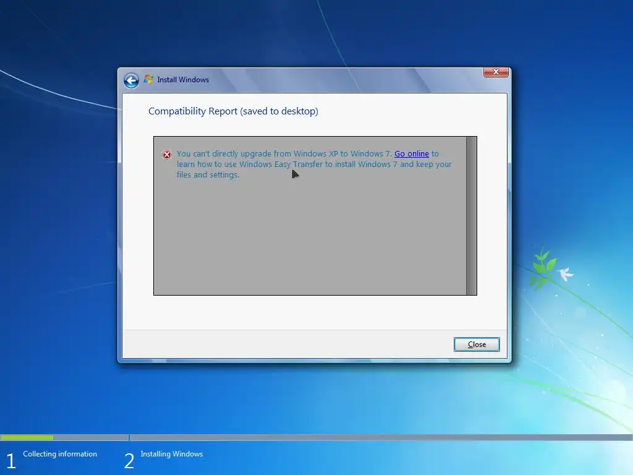Image resolution: width=633 pixels, height=475 pixels.
Task: Click the red error icon in the report
Action: 167,154
